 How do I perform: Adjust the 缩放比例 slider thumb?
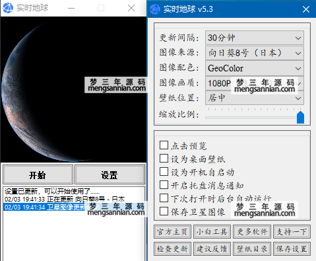300,118
